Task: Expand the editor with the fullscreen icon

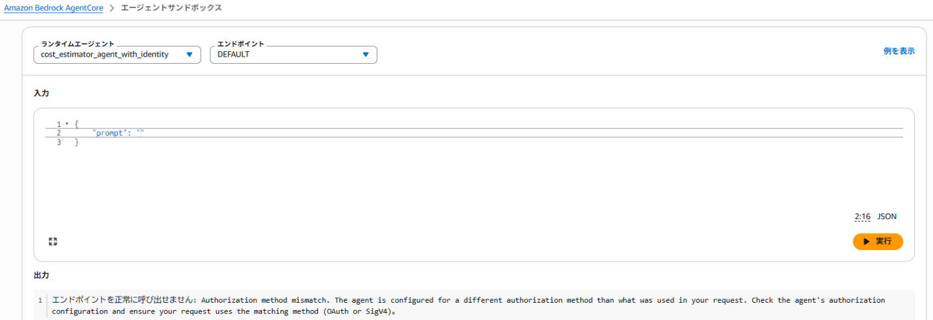Action: click(x=53, y=241)
